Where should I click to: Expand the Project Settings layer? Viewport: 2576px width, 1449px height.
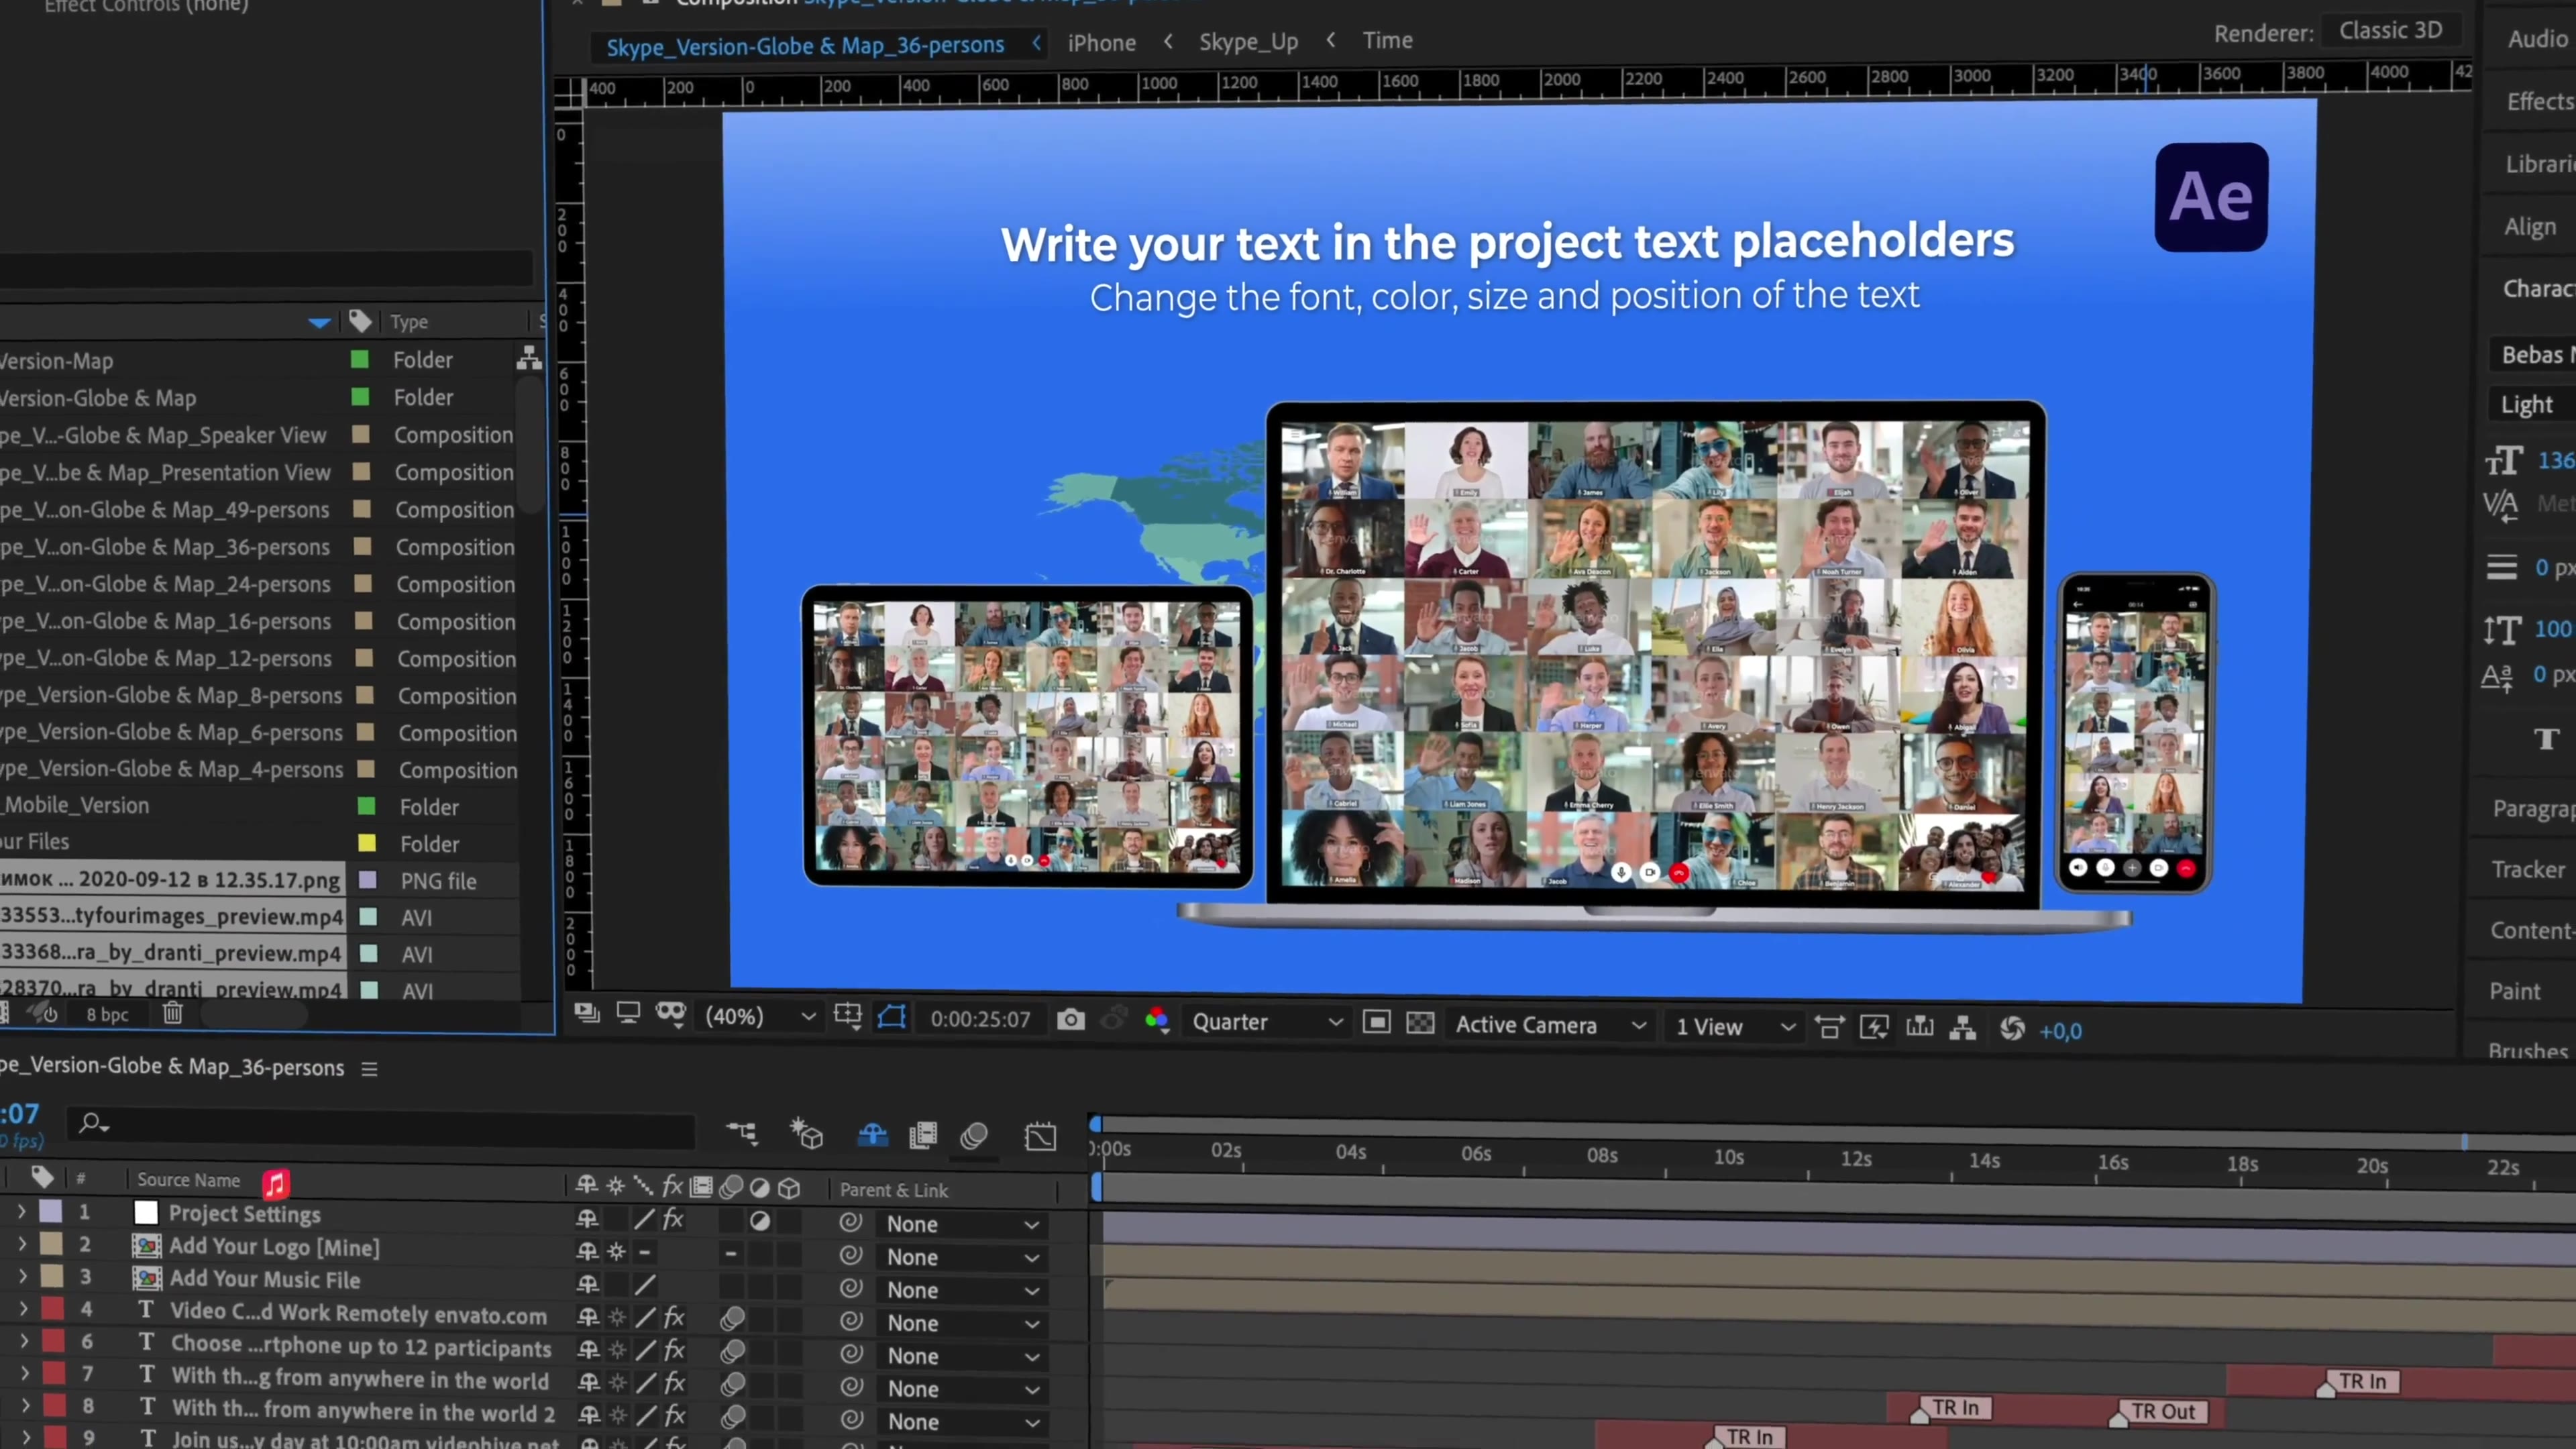coord(21,1211)
